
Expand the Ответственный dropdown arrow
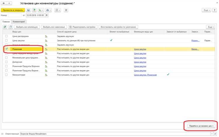click(x=212, y=134)
